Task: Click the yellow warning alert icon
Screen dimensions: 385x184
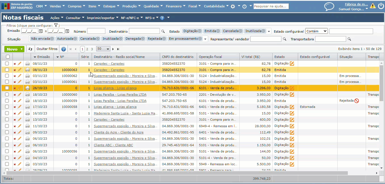Action: tap(373, 6)
